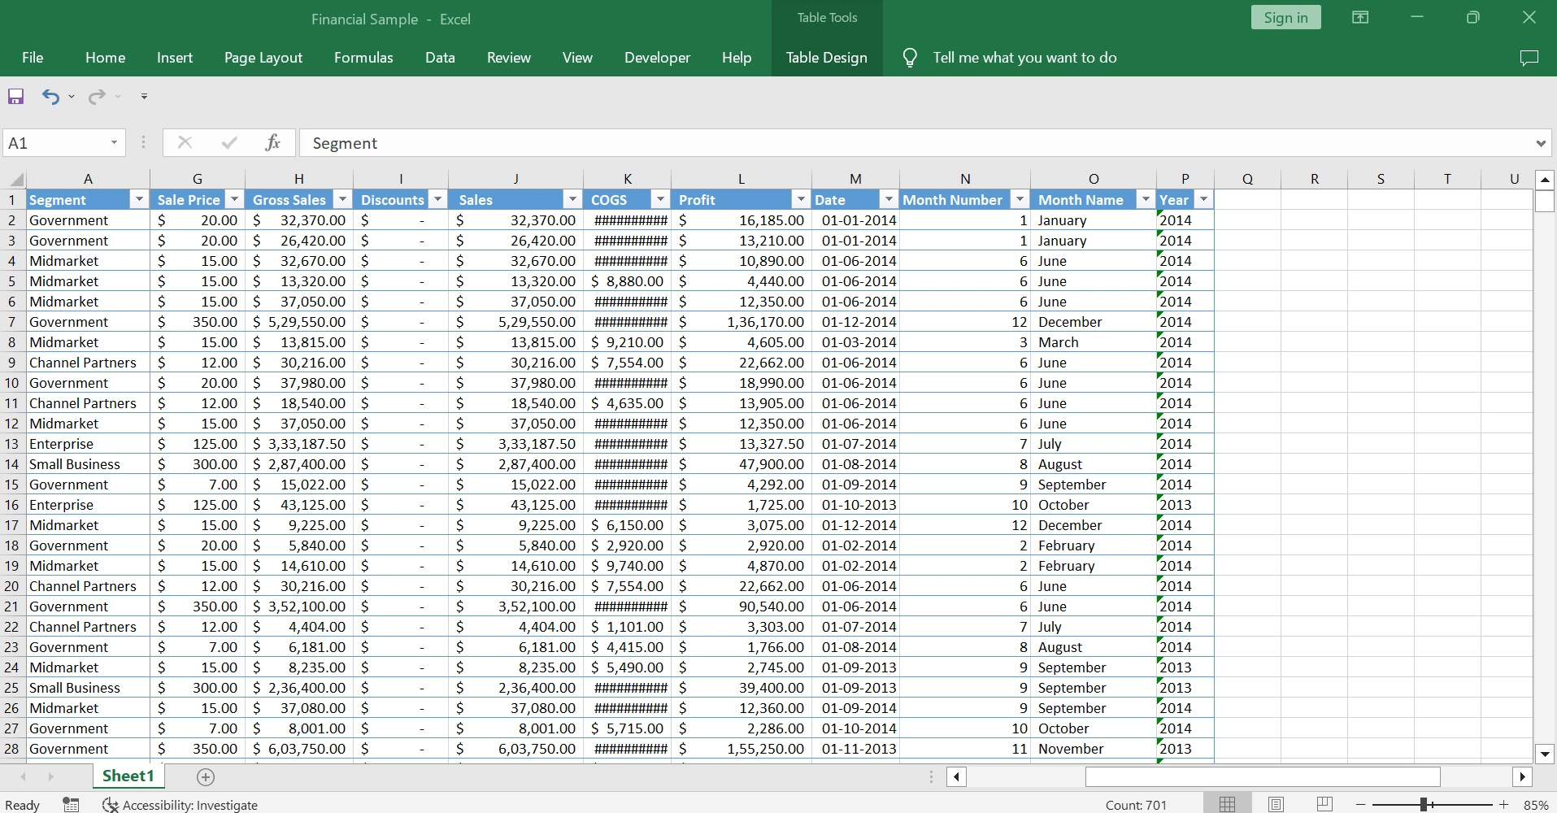Open the Table Design tab
The width and height of the screenshot is (1557, 813).
click(826, 58)
